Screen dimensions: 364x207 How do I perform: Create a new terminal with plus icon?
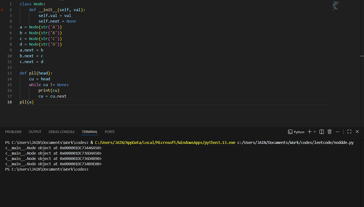tap(310, 132)
